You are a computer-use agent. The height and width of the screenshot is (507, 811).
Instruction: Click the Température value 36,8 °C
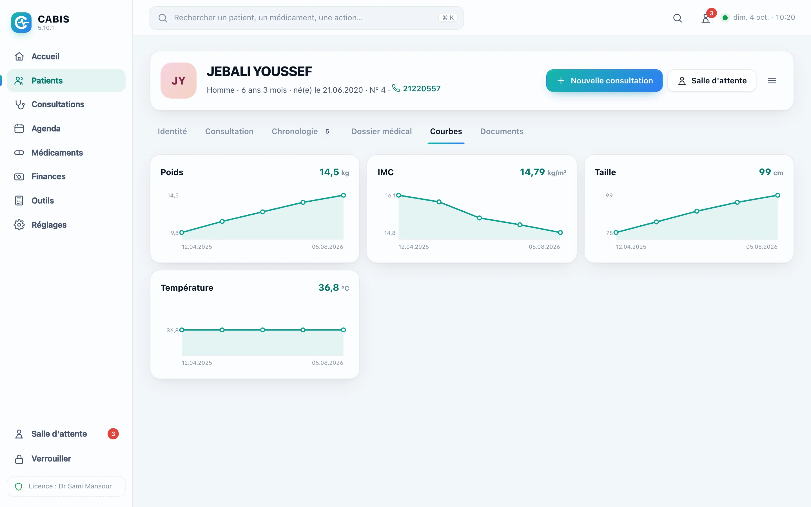[333, 288]
